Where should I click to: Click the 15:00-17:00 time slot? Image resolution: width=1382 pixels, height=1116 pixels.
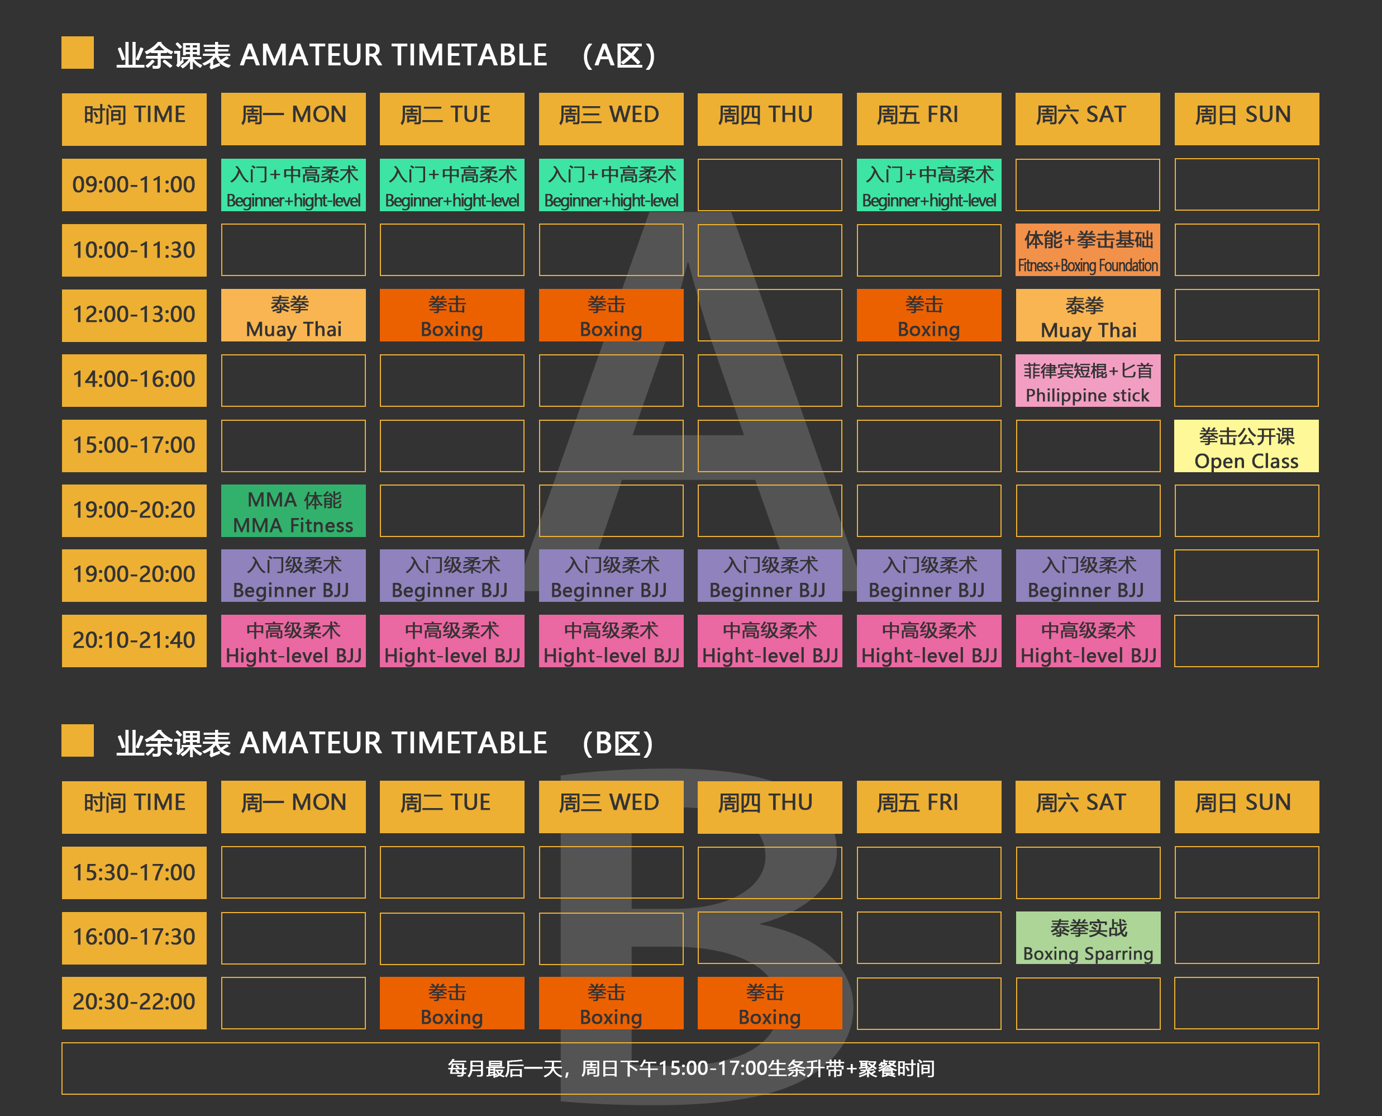(x=134, y=445)
